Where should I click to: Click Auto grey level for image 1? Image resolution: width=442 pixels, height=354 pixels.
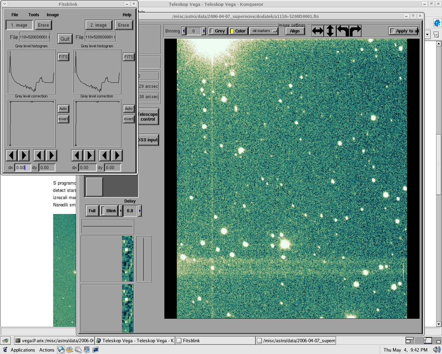pos(63,109)
